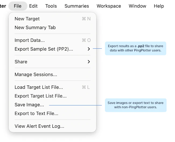This screenshot has height=142, width=175.
Task: Click Import Data... menu entry
Action: point(52,40)
